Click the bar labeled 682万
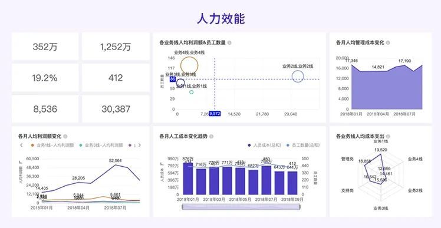 coord(254,182)
